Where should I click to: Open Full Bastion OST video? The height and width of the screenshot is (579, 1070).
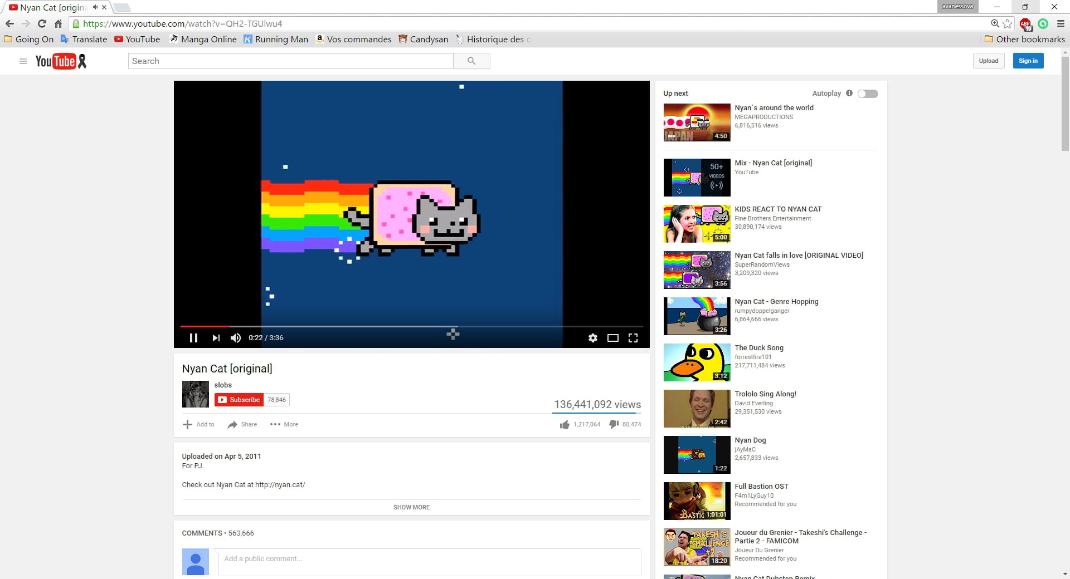pos(761,487)
